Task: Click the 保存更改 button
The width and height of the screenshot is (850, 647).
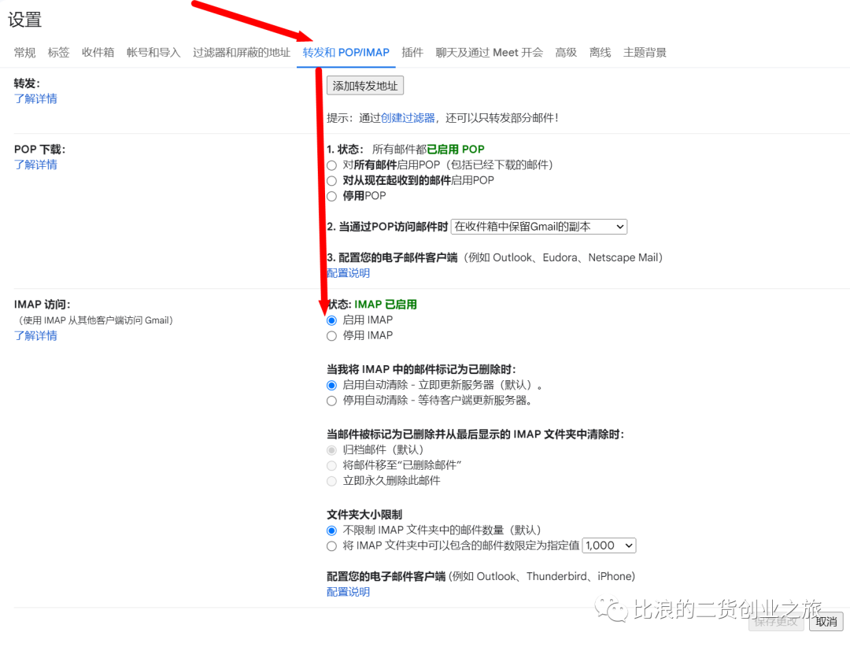Action: pyautogui.click(x=775, y=621)
